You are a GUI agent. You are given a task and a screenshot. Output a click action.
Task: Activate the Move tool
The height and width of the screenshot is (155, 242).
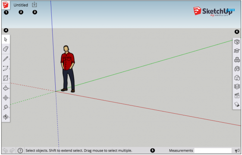[x=6, y=98]
